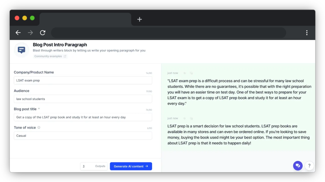Click the "Audience" field label

22,91
